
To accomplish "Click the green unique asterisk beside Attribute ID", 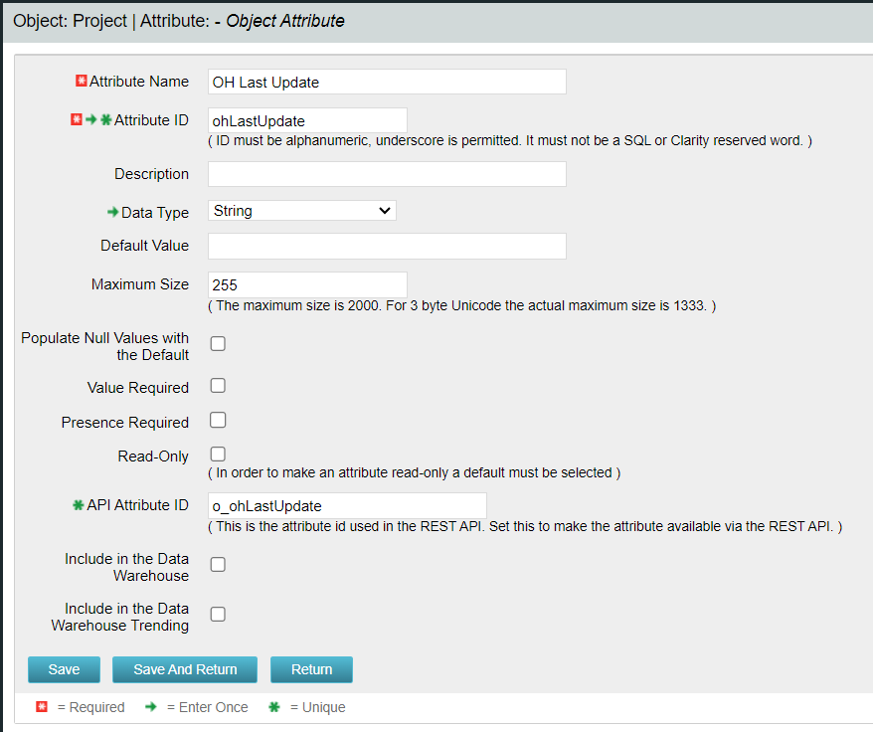I will tap(105, 120).
